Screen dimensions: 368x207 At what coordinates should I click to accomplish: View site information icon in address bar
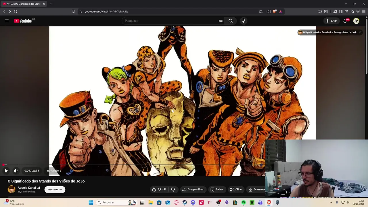point(80,11)
